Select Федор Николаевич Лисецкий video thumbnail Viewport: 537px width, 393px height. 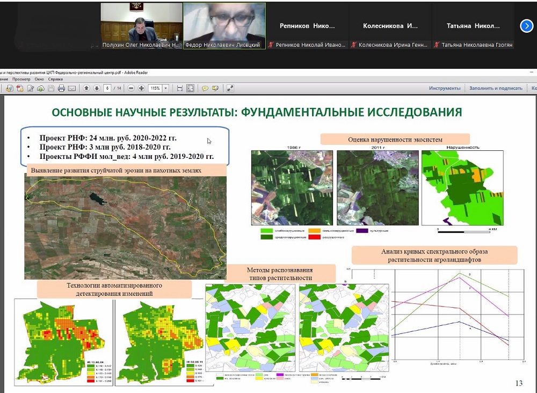(224, 26)
